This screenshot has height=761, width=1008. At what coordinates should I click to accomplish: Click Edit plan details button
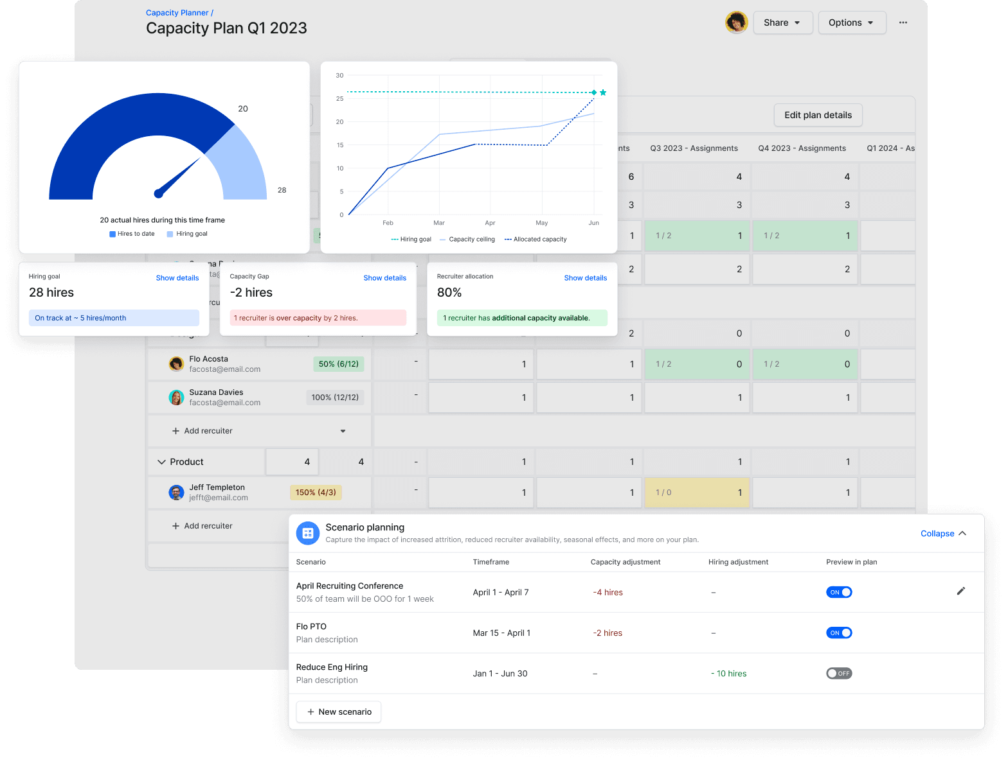point(818,115)
